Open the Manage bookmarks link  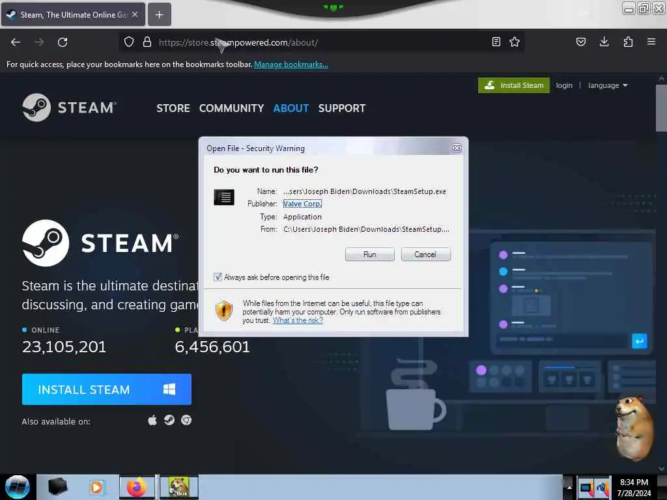coord(291,64)
